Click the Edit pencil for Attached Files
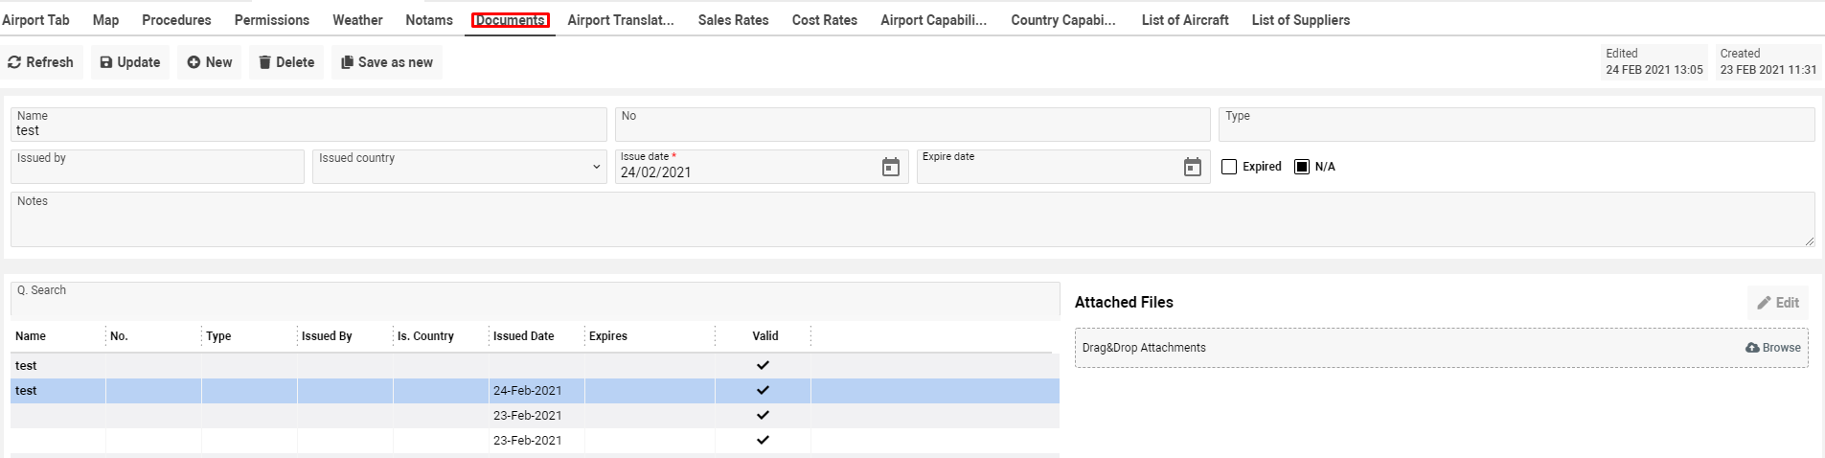The height and width of the screenshot is (458, 1825). (1777, 303)
